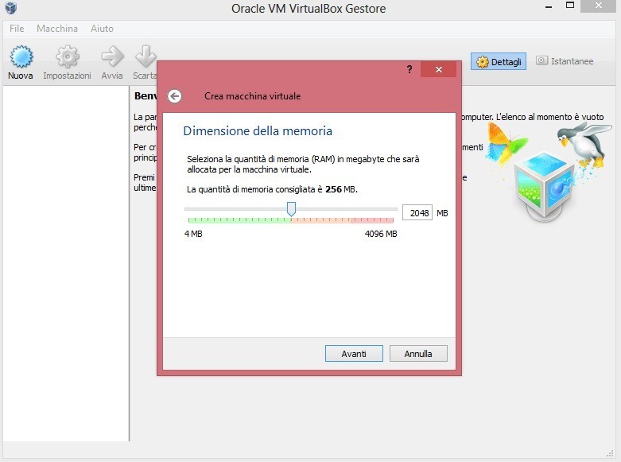This screenshot has width=621, height=462.
Task: Click the Scarta discard arrow icon
Action: (x=145, y=59)
